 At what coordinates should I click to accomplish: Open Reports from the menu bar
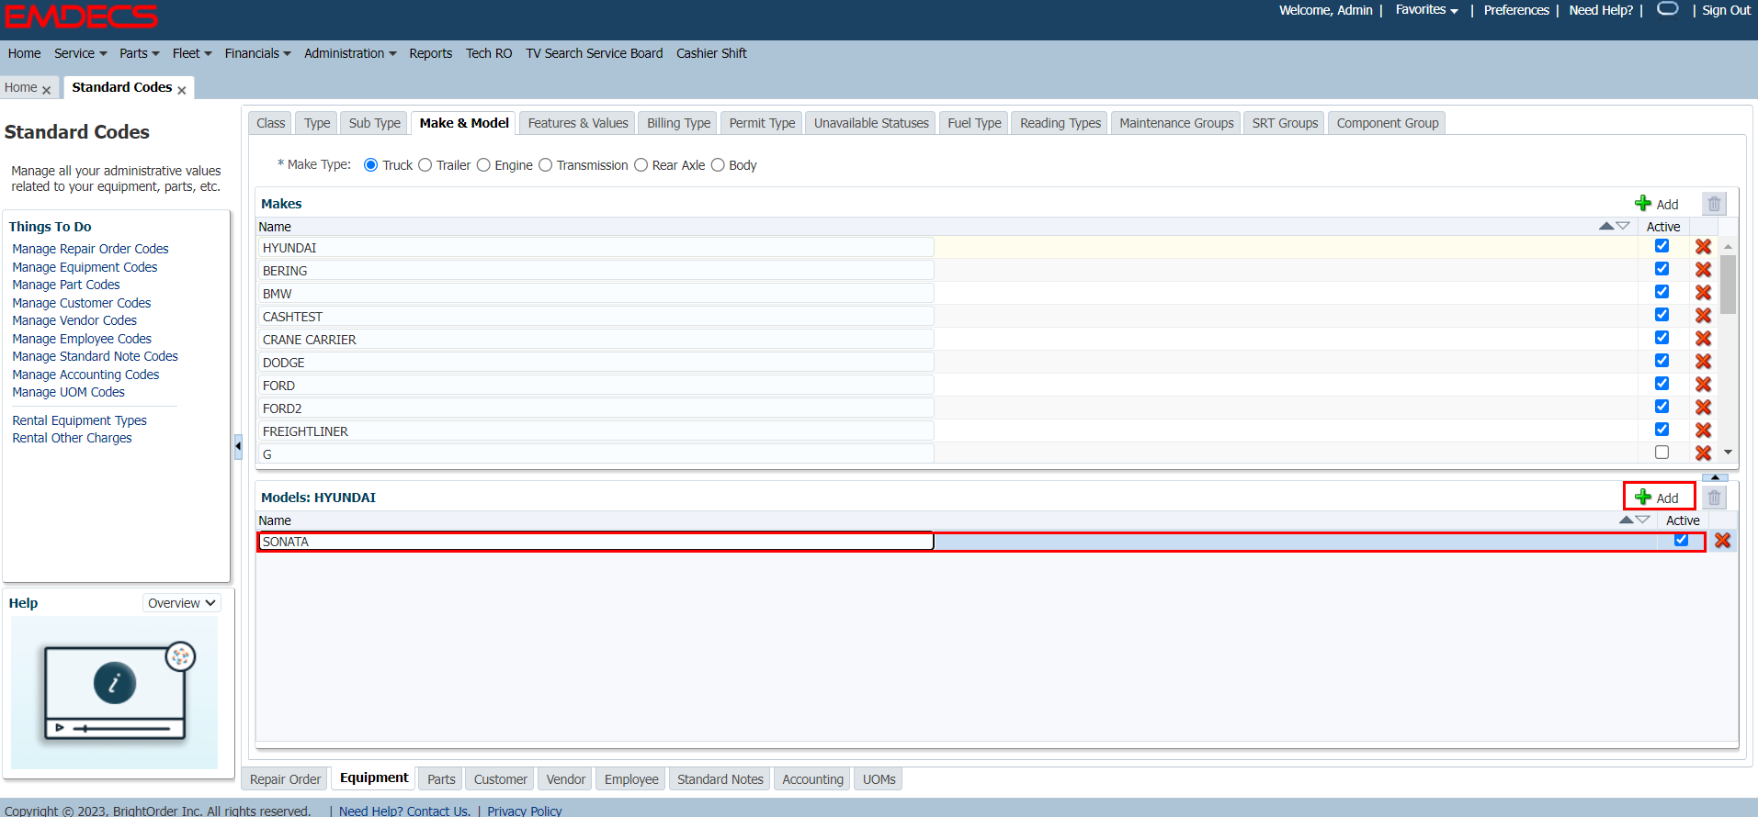tap(430, 53)
